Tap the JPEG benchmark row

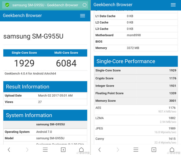(x=136, y=130)
